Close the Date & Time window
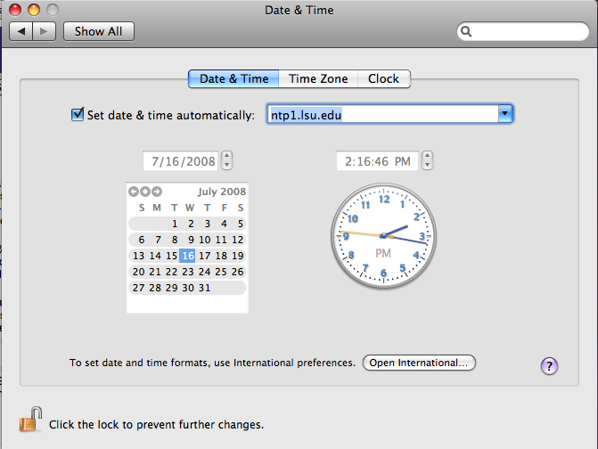This screenshot has height=449, width=598. click(x=15, y=10)
